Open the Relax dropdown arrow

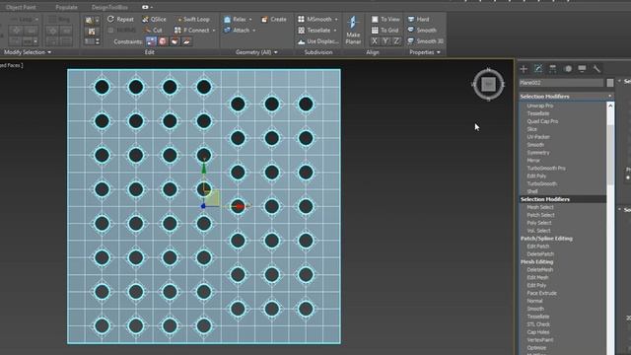click(x=250, y=20)
